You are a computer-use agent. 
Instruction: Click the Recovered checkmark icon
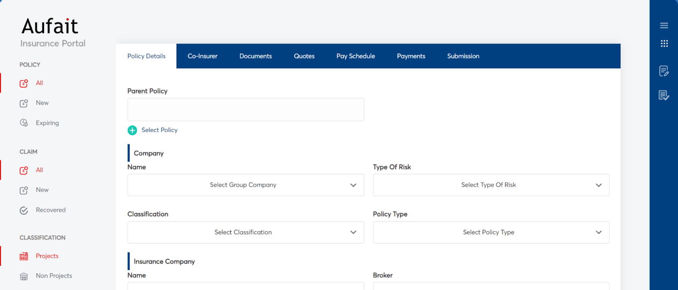coord(24,210)
